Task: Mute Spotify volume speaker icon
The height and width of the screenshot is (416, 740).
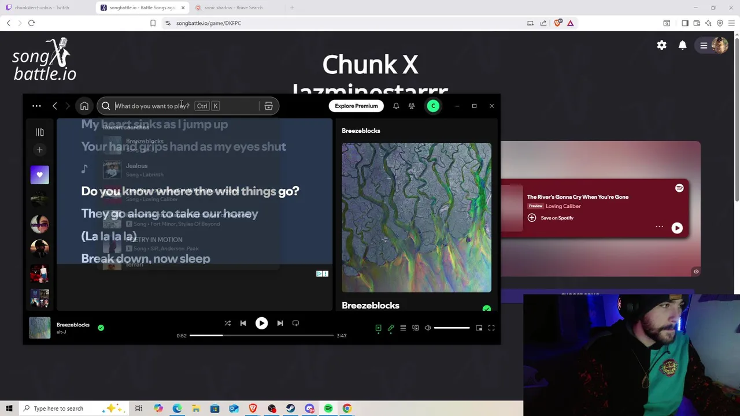Action: pyautogui.click(x=428, y=328)
